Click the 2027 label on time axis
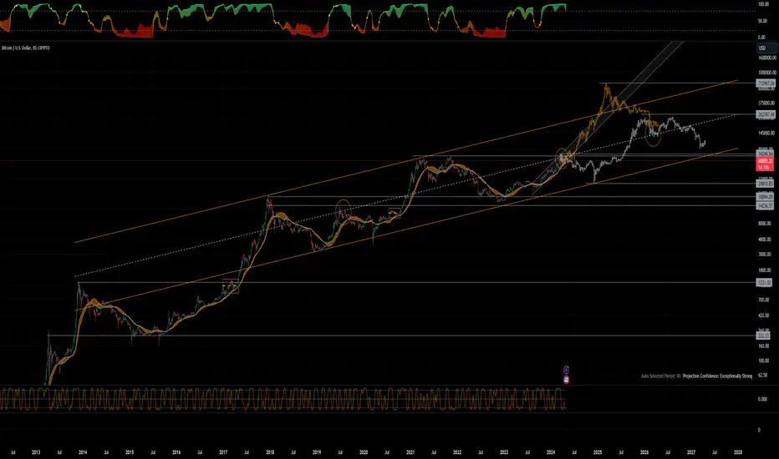This screenshot has height=459, width=779. point(691,452)
